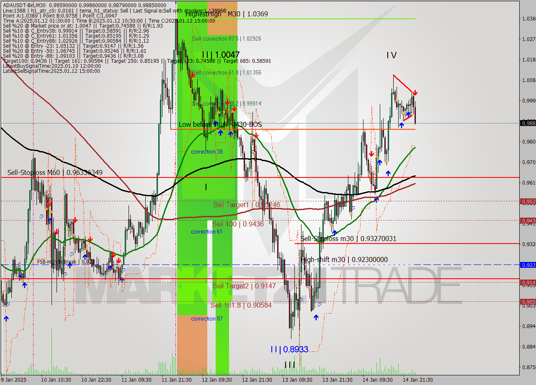Click the '12 Jan 09:30' time label
Viewport: 536px width, 385px height.
(x=216, y=380)
